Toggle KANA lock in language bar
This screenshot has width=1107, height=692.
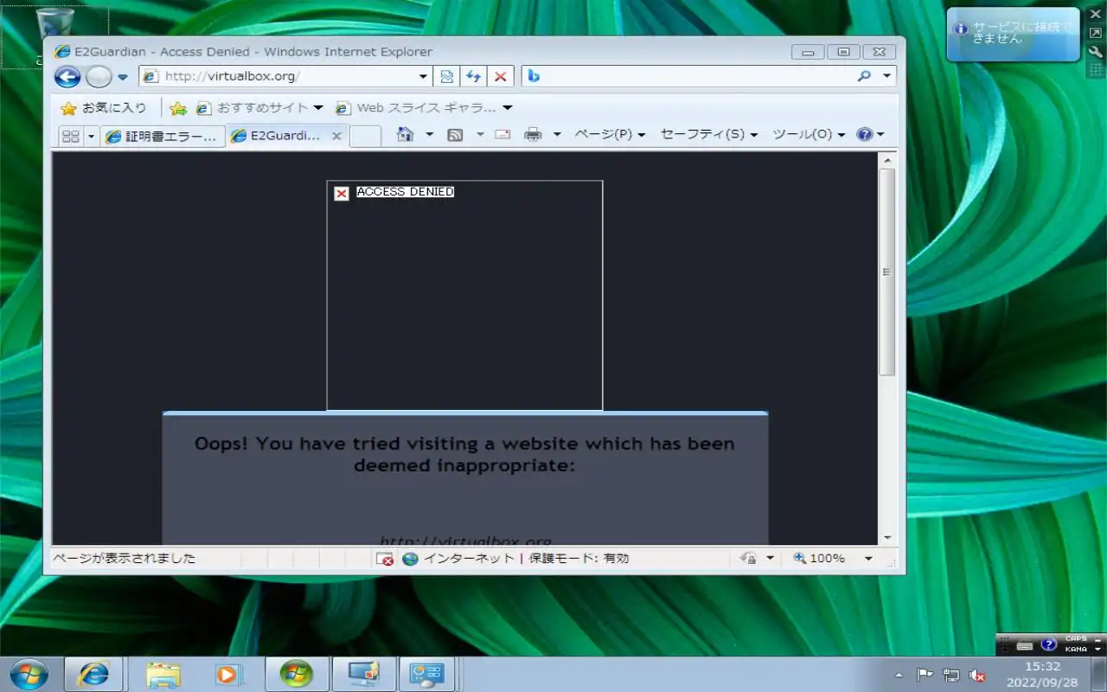coord(1076,650)
